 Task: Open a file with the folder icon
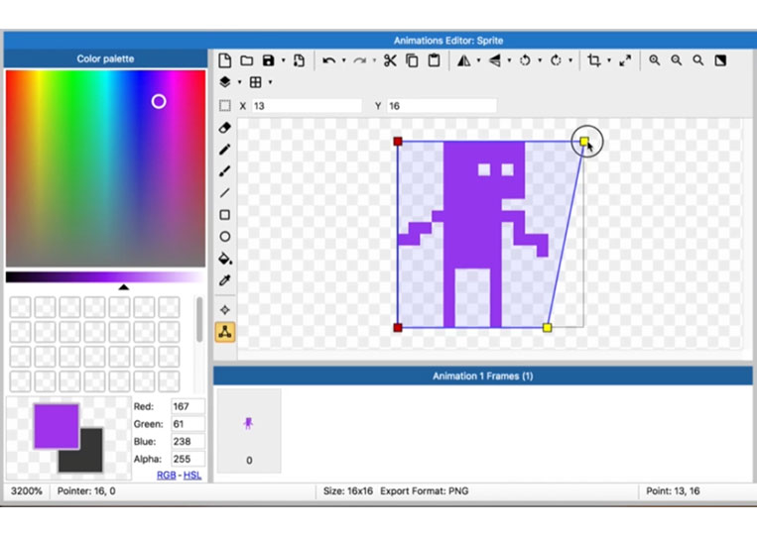point(247,60)
